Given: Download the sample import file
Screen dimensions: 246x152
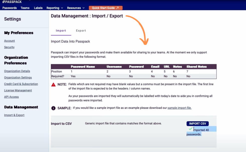Looking at the screenshot, I should [x=179, y=108].
